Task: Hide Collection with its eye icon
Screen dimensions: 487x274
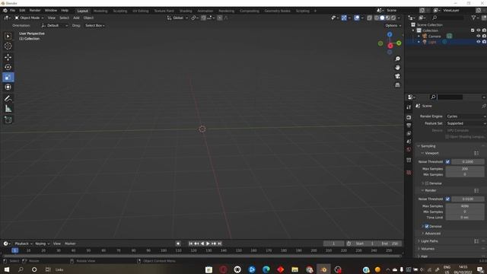Action: click(x=479, y=30)
